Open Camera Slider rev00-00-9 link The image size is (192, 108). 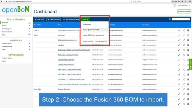[66, 60]
